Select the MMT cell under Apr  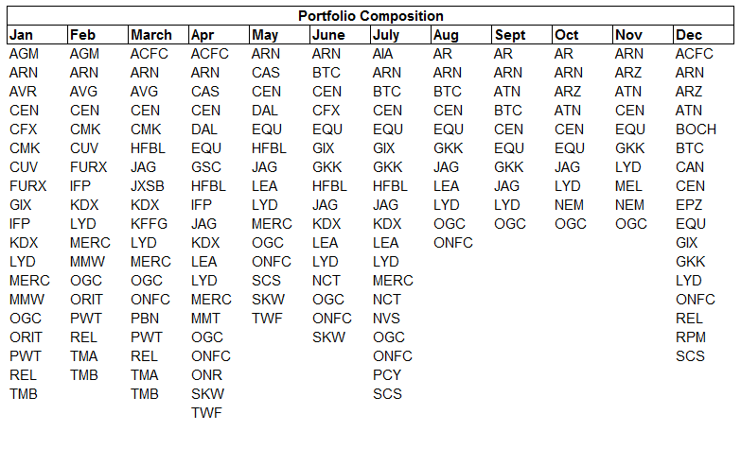click(206, 319)
